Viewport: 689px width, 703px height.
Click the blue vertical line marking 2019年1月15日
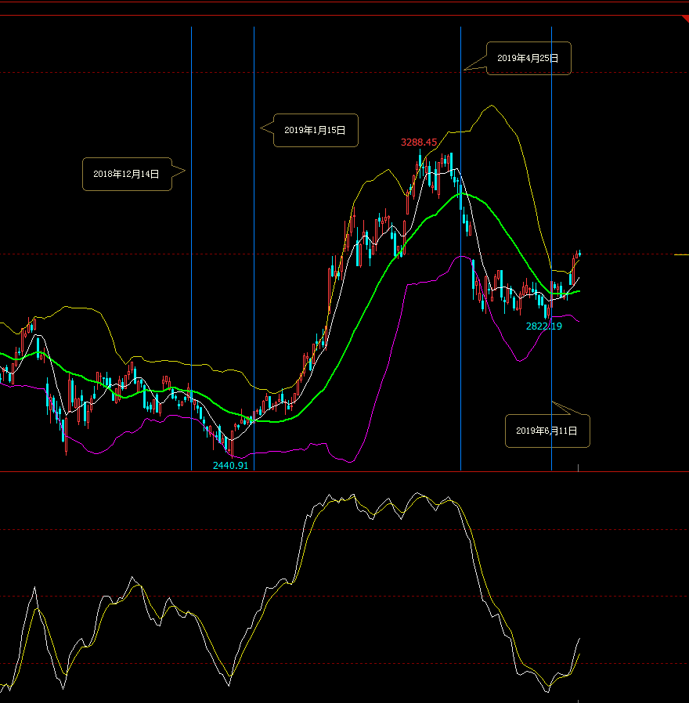click(254, 313)
